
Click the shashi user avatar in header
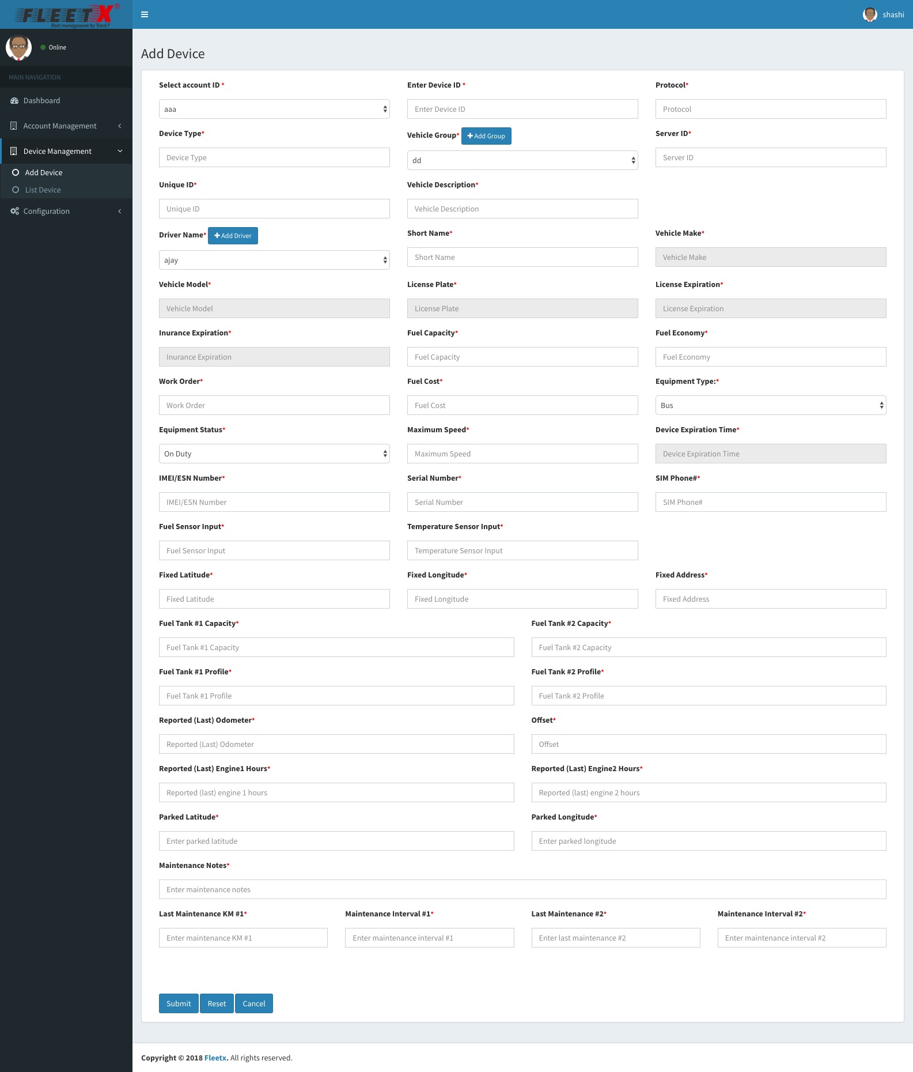(x=870, y=14)
